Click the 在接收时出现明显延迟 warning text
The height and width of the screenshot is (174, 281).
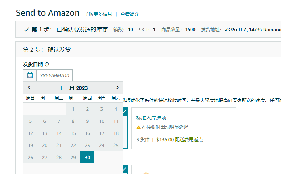(x=165, y=127)
